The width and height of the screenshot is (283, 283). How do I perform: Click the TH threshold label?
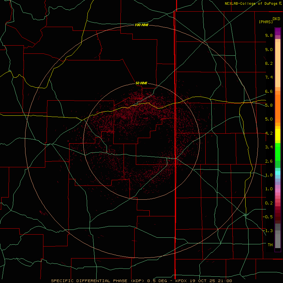click(270, 245)
